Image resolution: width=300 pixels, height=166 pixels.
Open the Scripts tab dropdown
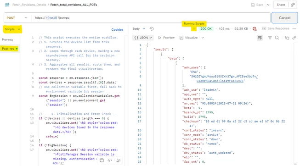12,29
